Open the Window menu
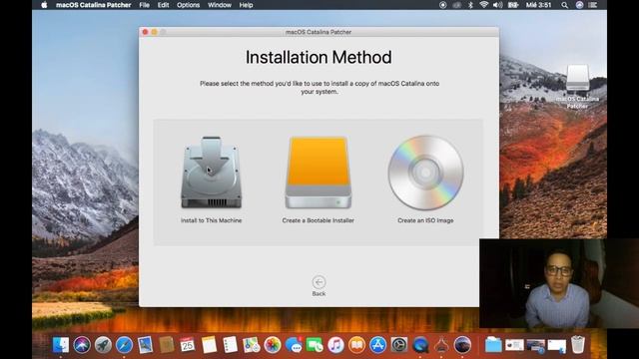 [220, 5]
